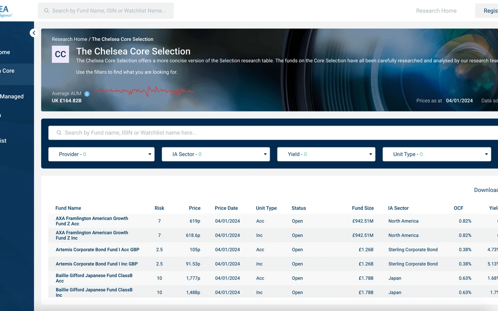The image size is (498, 311).
Task: Open AXA Framlington American Growth Fund Z Acc
Action: click(x=92, y=221)
